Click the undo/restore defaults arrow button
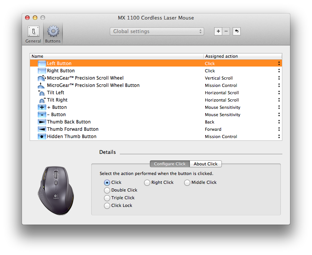Screen dimensions: 312x255 237,31
